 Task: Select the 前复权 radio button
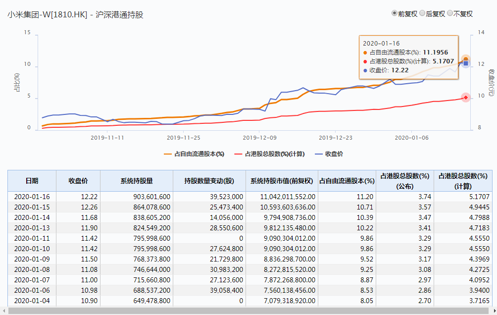pyautogui.click(x=395, y=13)
